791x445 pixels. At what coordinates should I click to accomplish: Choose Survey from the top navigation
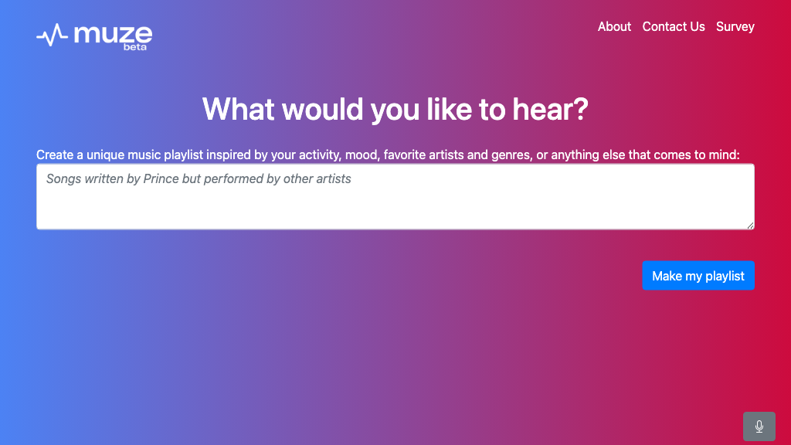735,26
